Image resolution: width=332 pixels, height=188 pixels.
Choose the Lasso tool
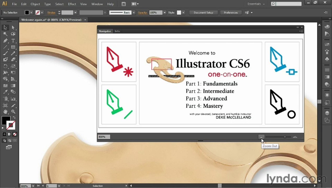[13, 34]
